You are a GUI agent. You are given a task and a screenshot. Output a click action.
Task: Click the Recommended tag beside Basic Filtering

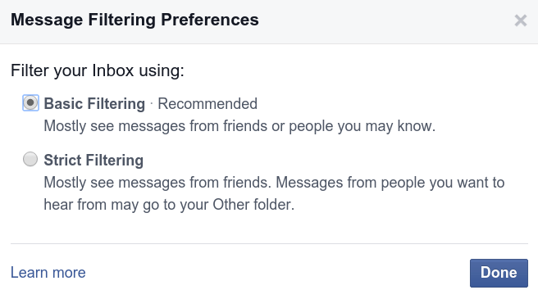pyautogui.click(x=207, y=103)
